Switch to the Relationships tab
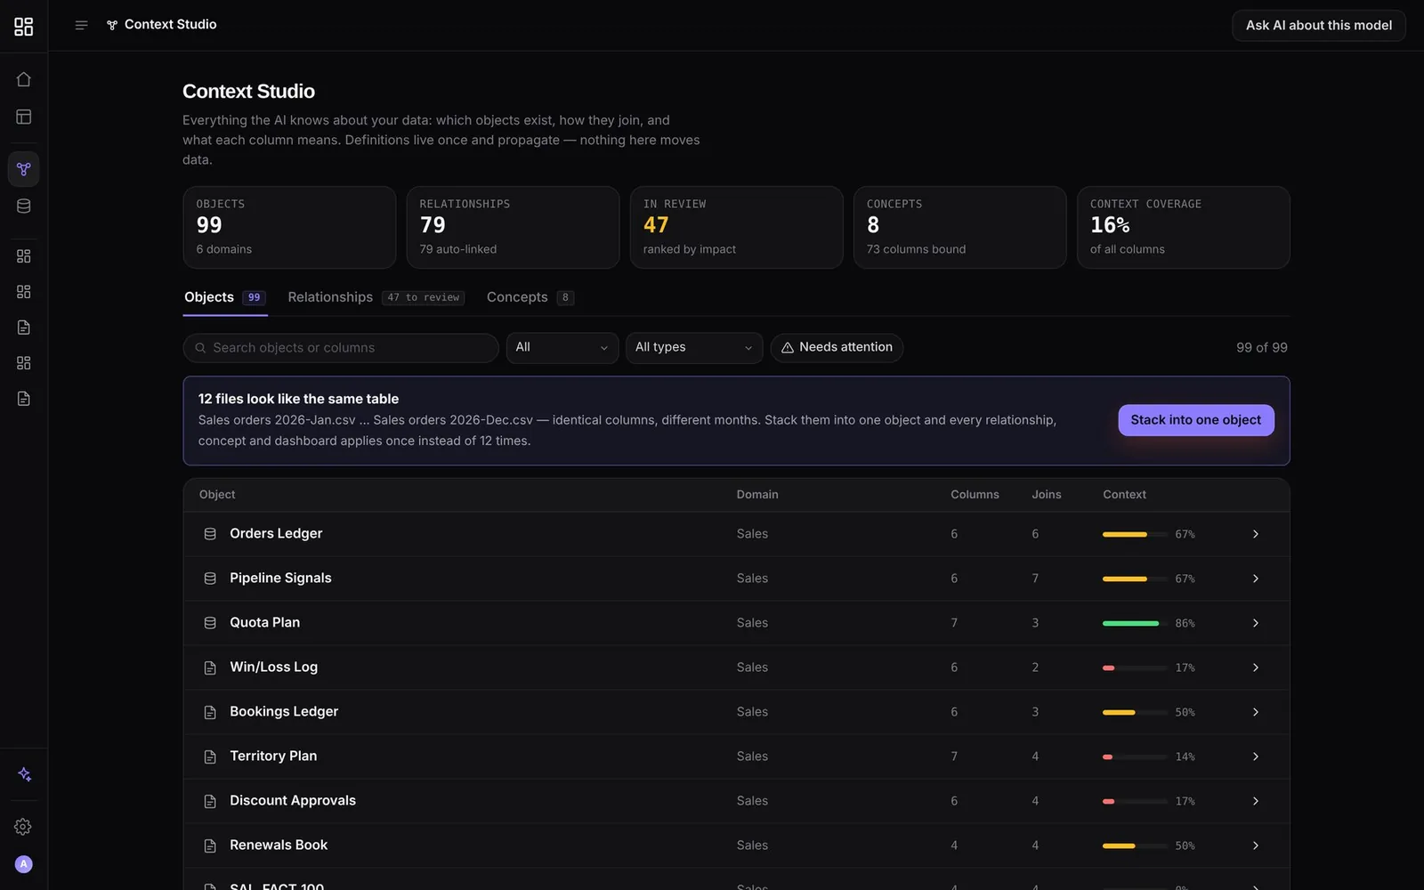1424x890 pixels. [x=376, y=297]
